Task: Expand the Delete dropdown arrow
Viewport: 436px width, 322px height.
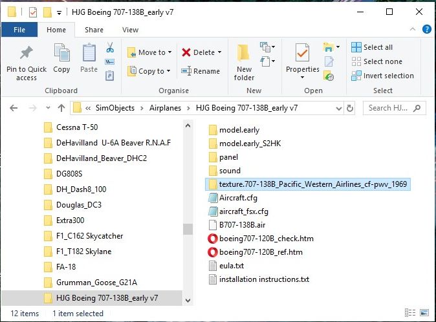Action: click(220, 52)
